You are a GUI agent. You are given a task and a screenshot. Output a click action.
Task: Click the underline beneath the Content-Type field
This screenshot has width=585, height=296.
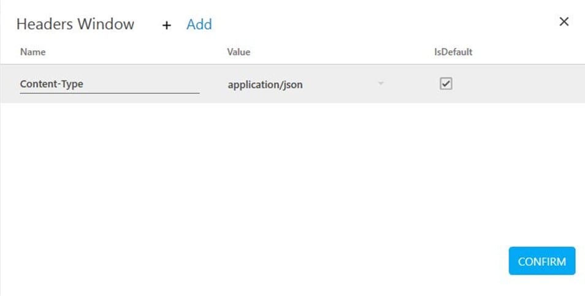(109, 93)
